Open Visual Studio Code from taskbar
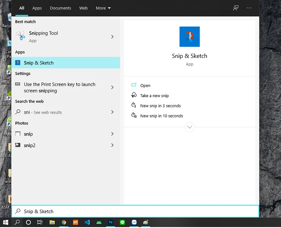The width and height of the screenshot is (281, 228). pyautogui.click(x=87, y=222)
